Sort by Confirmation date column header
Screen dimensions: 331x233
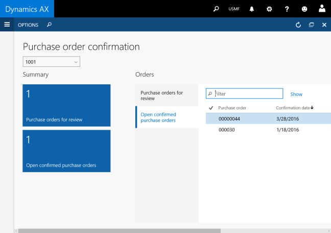point(294,108)
